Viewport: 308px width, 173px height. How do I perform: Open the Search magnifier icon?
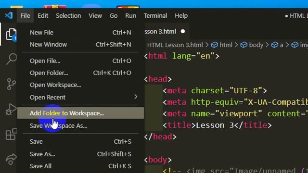coord(12,59)
